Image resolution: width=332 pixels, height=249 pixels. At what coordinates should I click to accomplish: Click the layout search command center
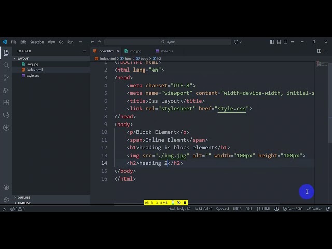click(168, 42)
